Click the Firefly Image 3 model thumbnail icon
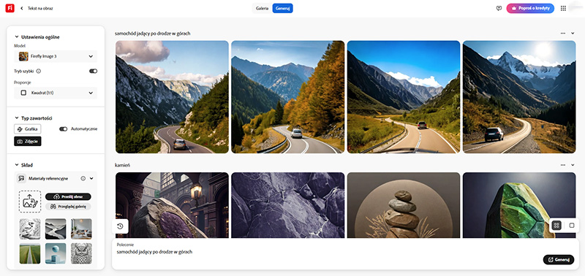The width and height of the screenshot is (585, 276). (23, 56)
